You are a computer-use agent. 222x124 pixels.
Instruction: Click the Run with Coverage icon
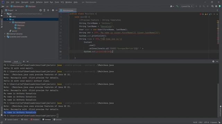point(204,6)
